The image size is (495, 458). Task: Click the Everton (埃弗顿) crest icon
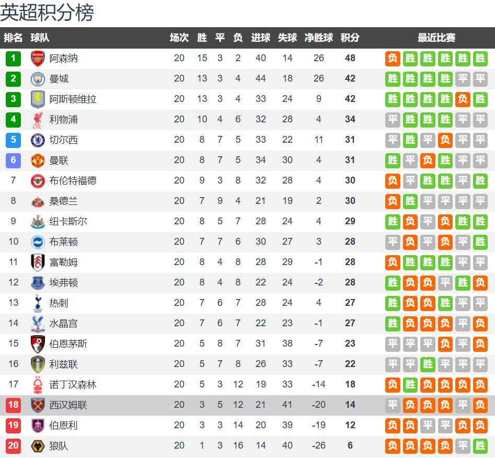(x=38, y=282)
